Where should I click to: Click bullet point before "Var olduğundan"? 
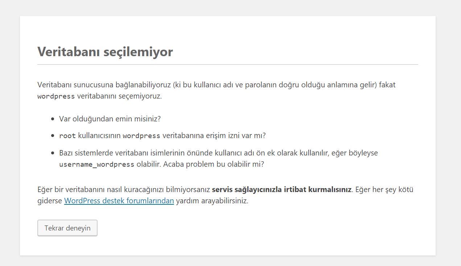[x=52, y=119]
